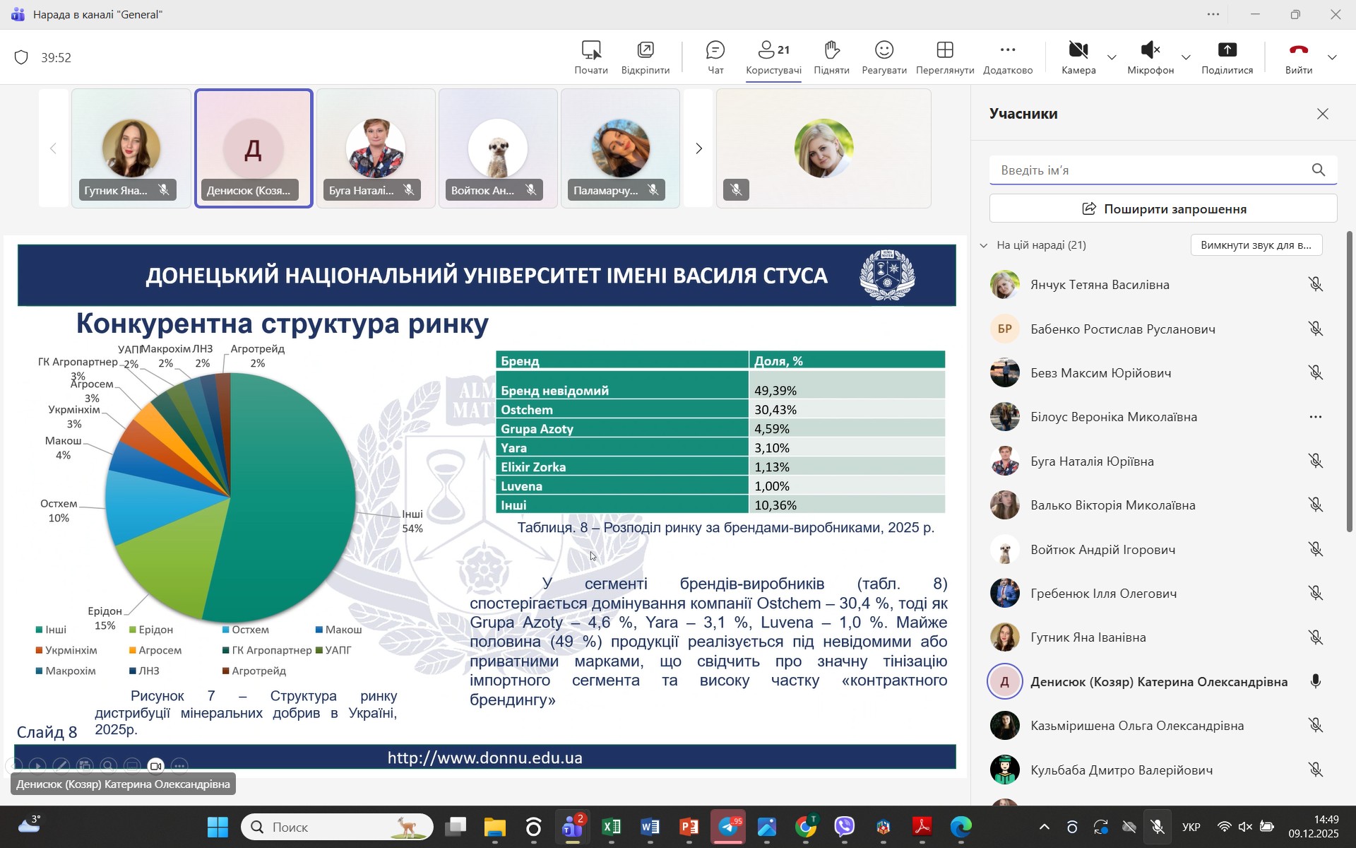The height and width of the screenshot is (848, 1356).
Task: Open Користувачі participants tab
Action: tap(773, 57)
